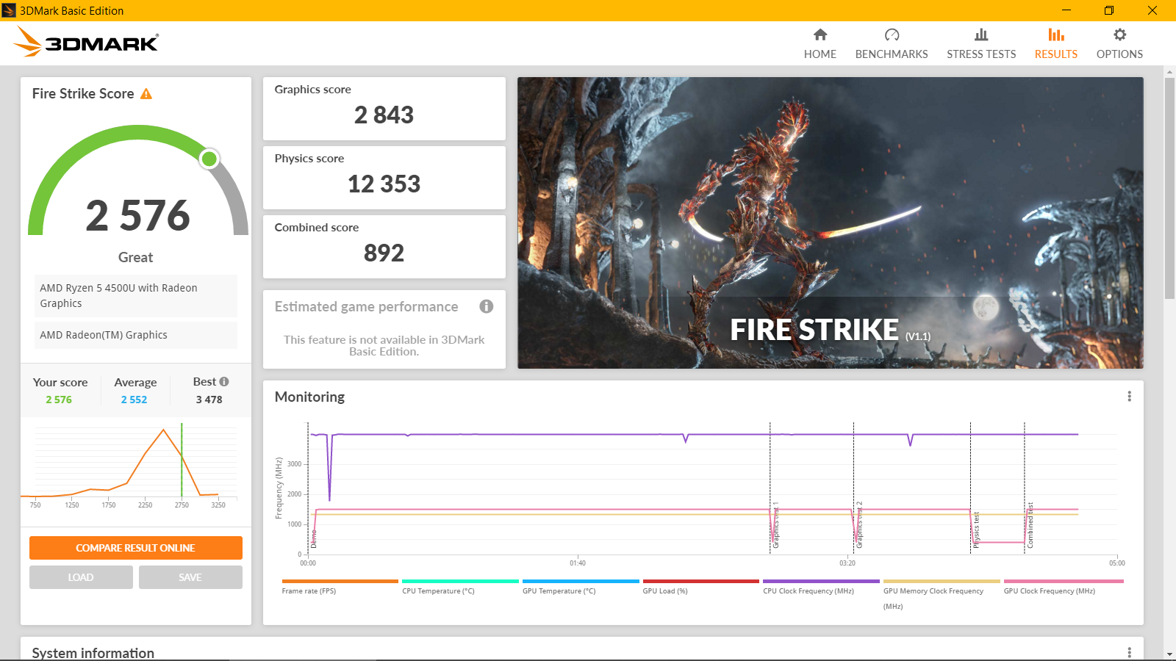Click the Graphics score value 2 843

[x=384, y=115]
